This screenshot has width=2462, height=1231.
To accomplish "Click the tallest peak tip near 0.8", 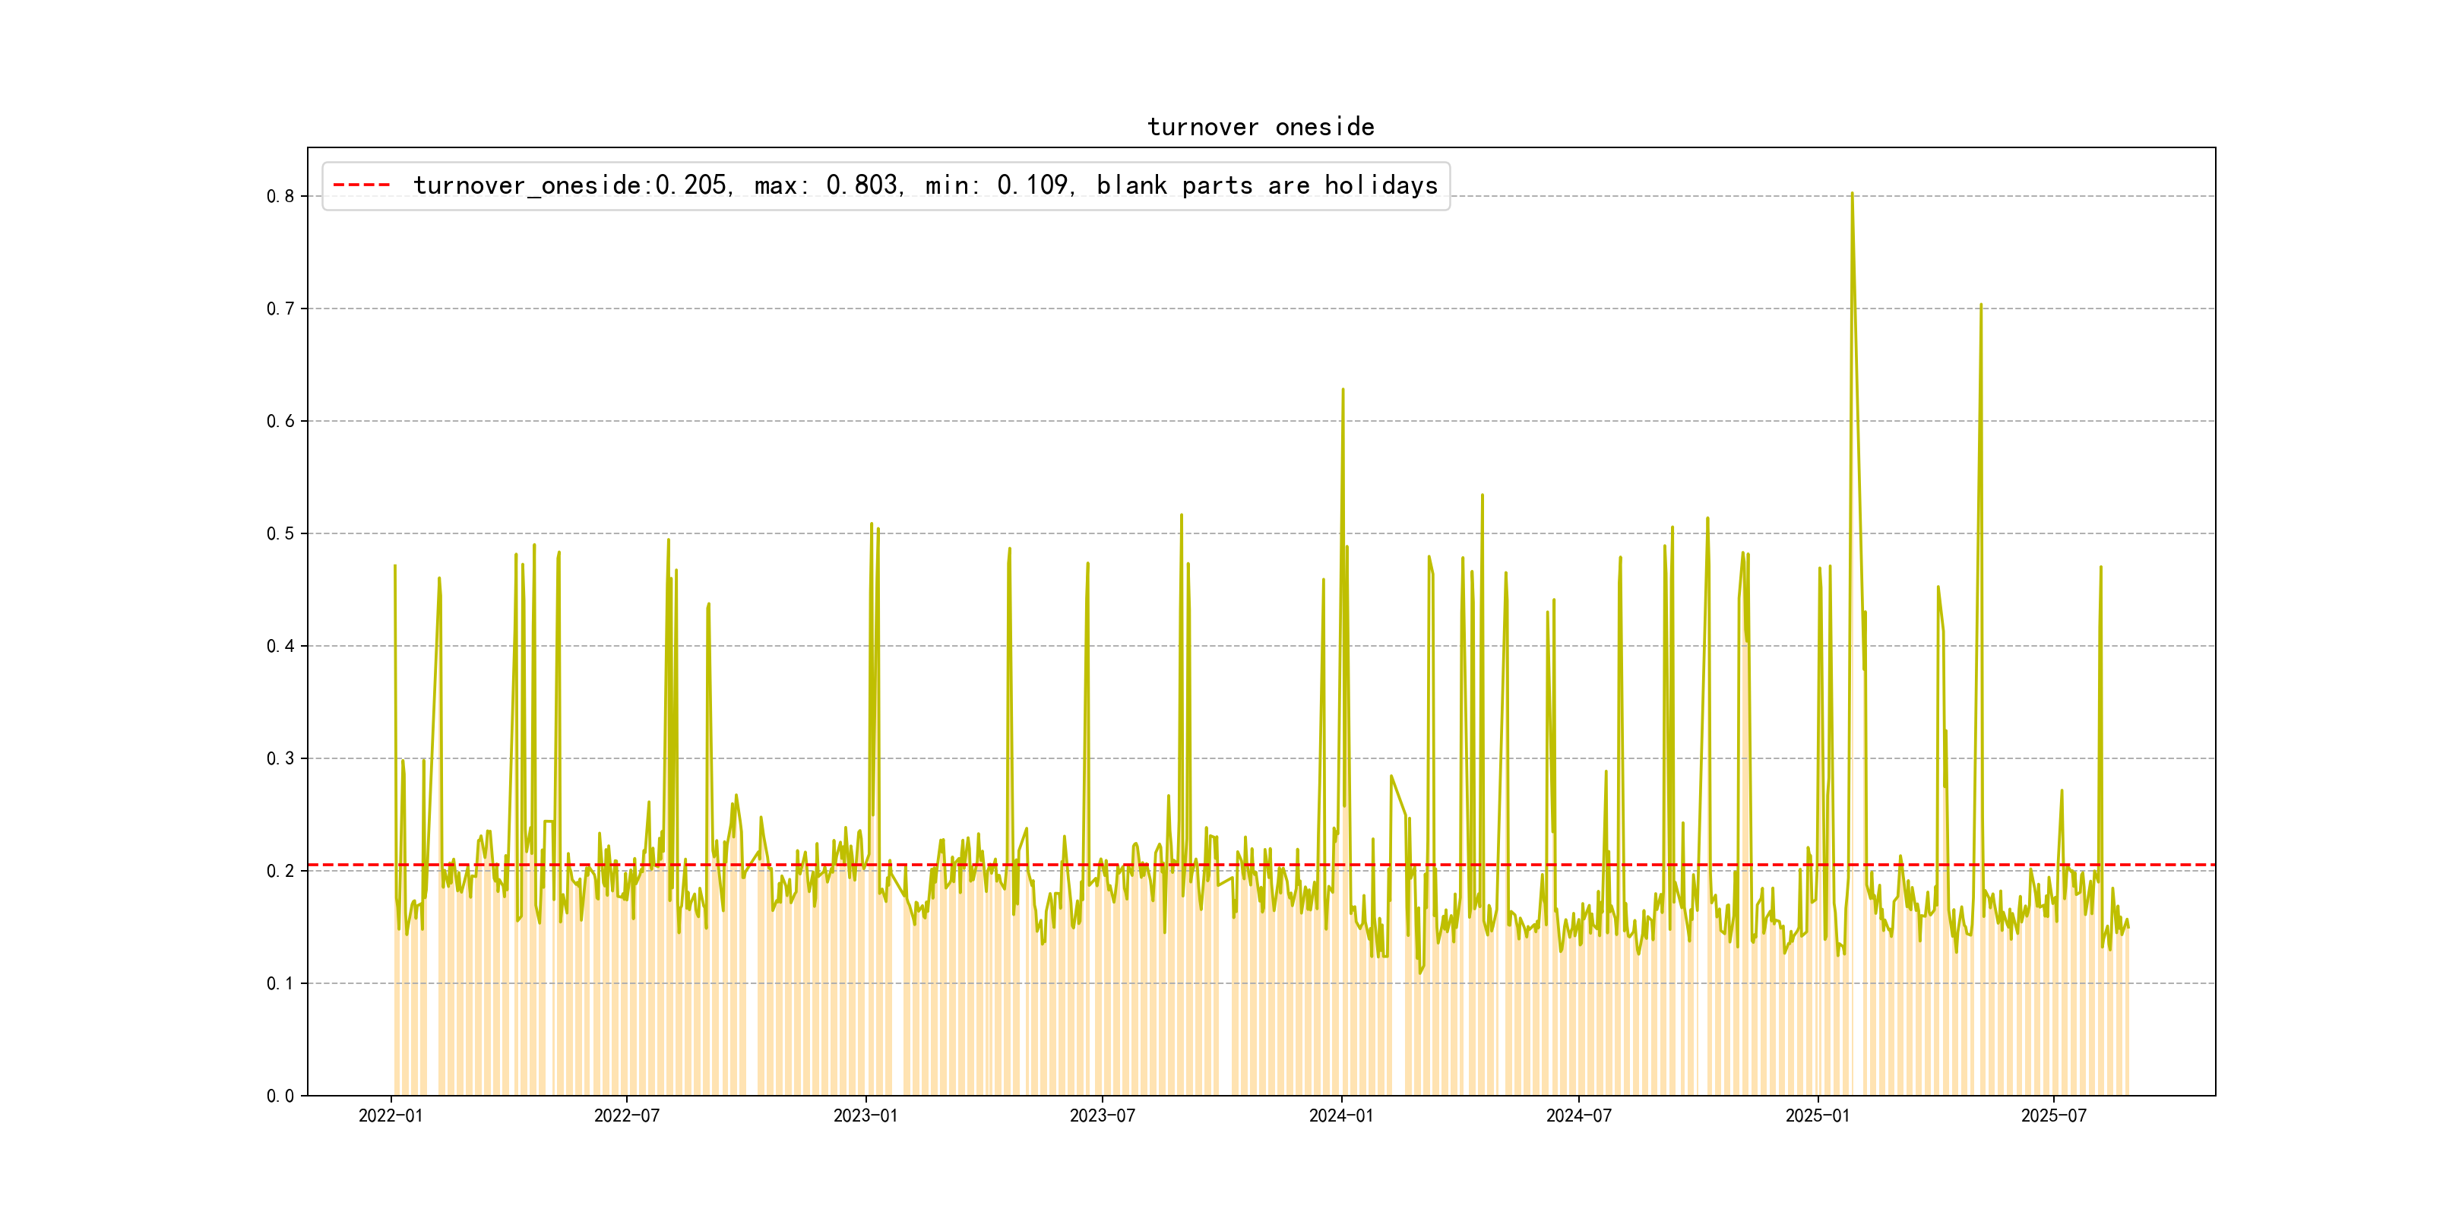I will [1853, 194].
